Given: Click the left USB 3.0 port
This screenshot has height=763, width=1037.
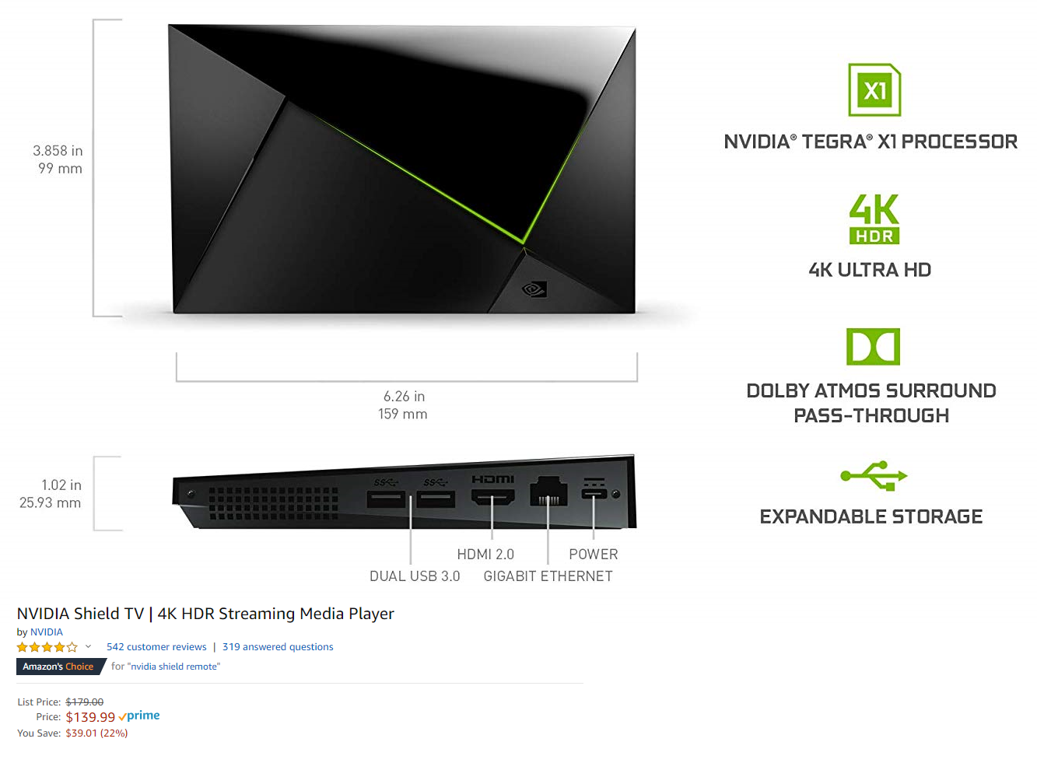Looking at the screenshot, I should pos(386,499).
